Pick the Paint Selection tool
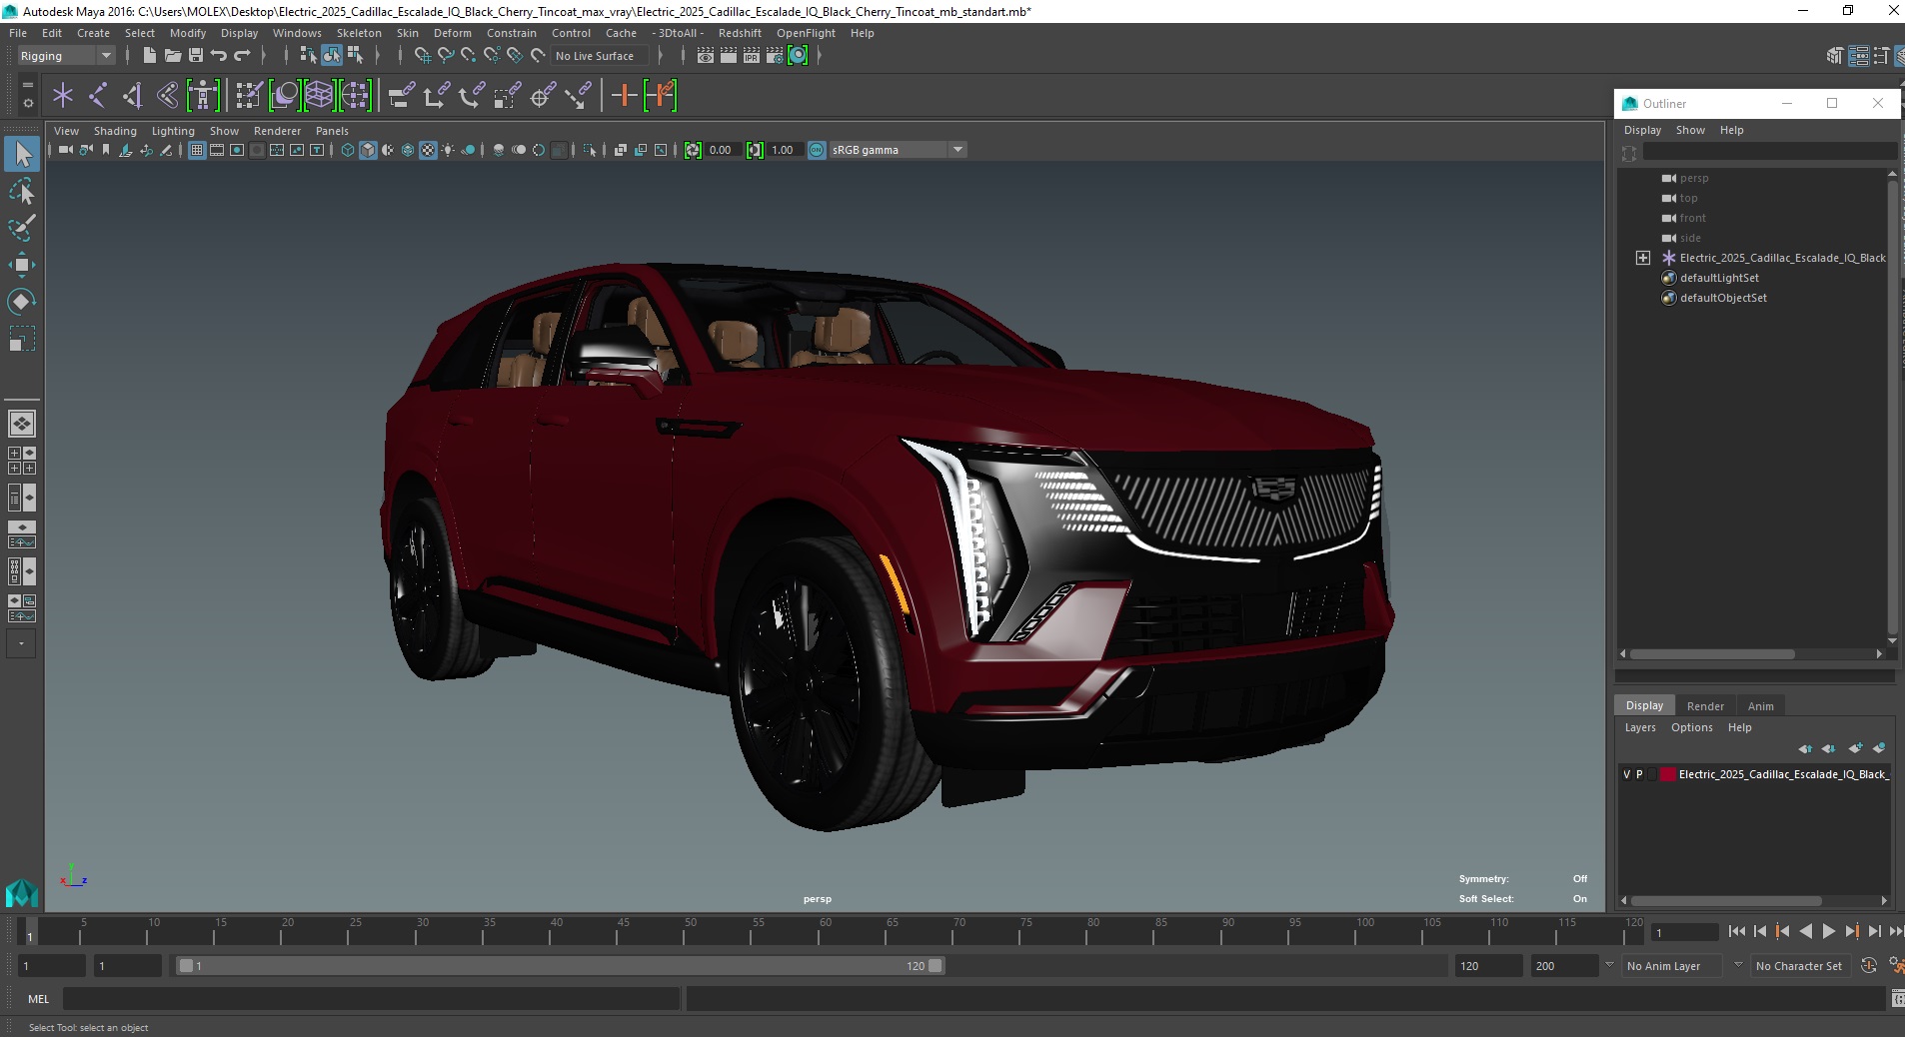 [22, 228]
